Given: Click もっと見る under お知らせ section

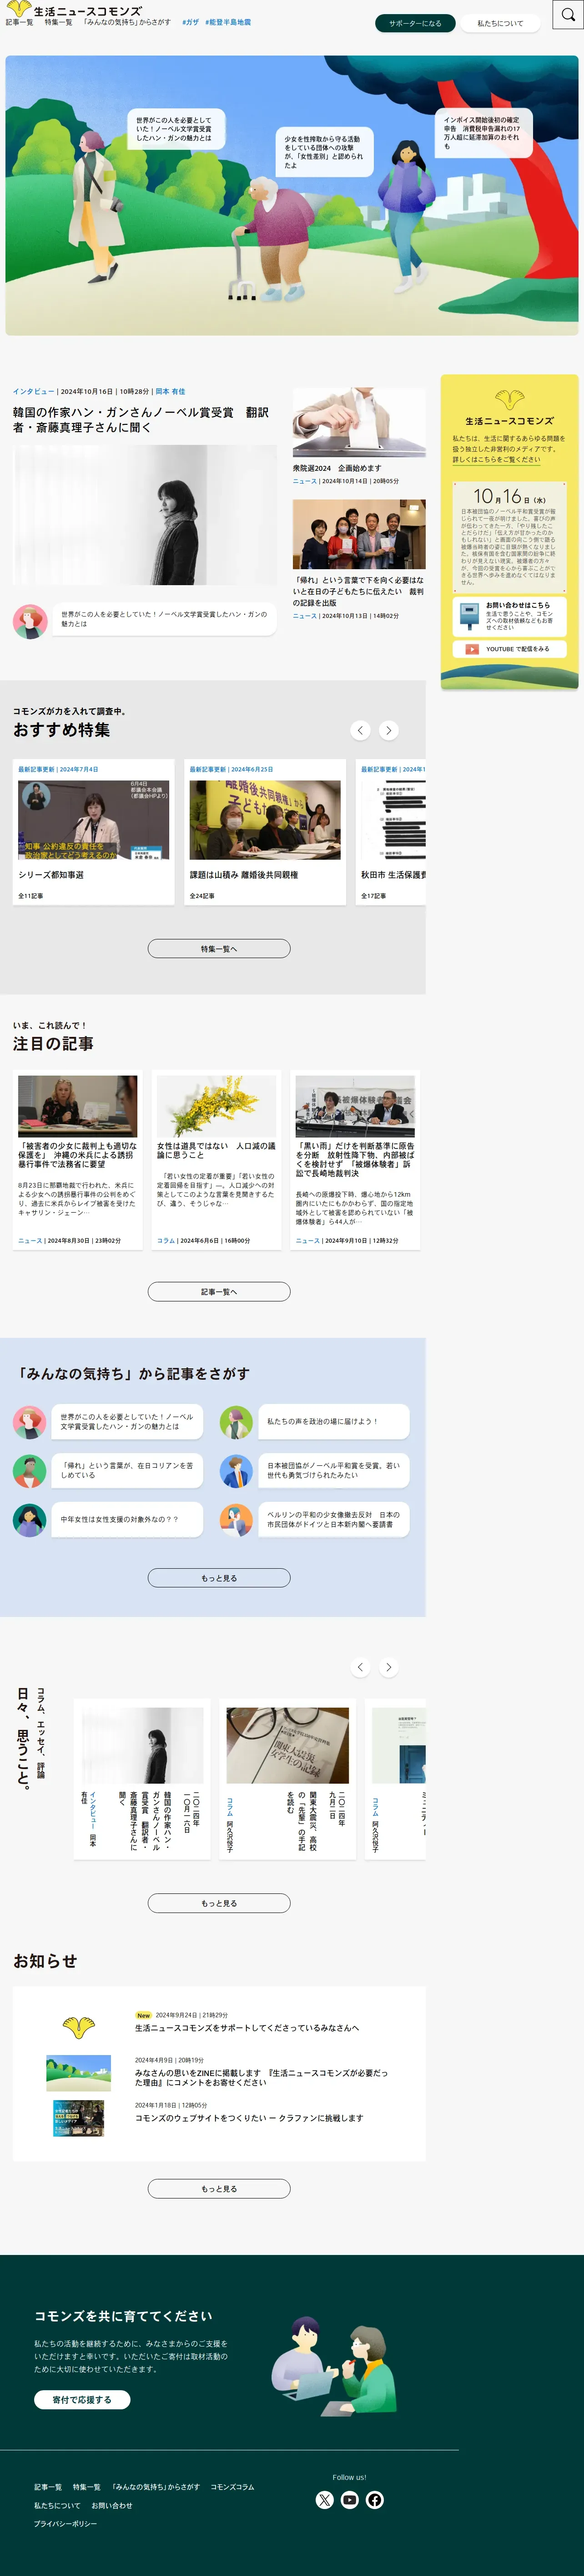Looking at the screenshot, I should [219, 2189].
